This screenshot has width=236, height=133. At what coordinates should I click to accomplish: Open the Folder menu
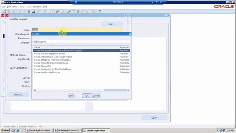tap(21, 7)
